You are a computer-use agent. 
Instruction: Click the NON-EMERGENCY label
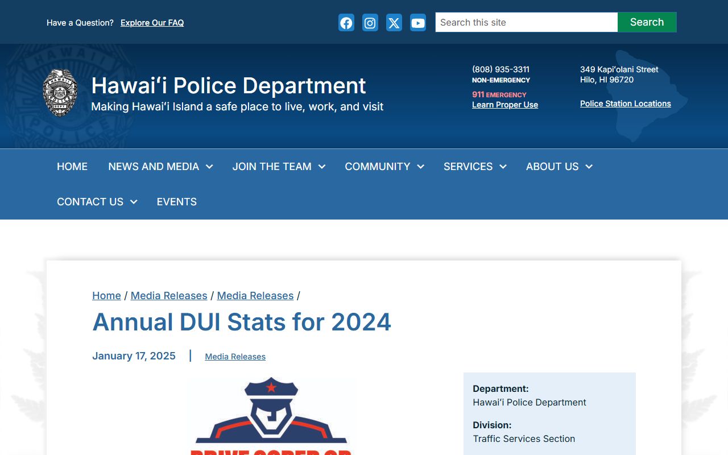point(501,80)
